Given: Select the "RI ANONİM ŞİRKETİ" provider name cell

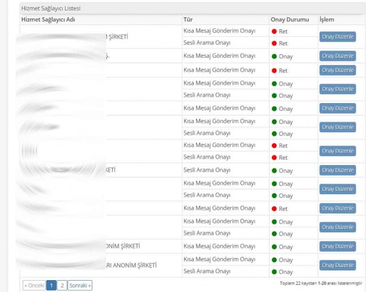Looking at the screenshot, I should click(125, 265).
